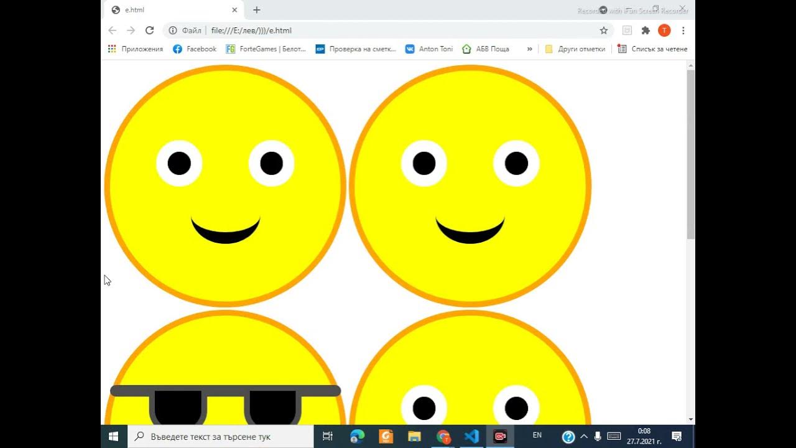Viewport: 796px width, 448px height.
Task: Bookmark this page with the star icon
Action: 603,30
